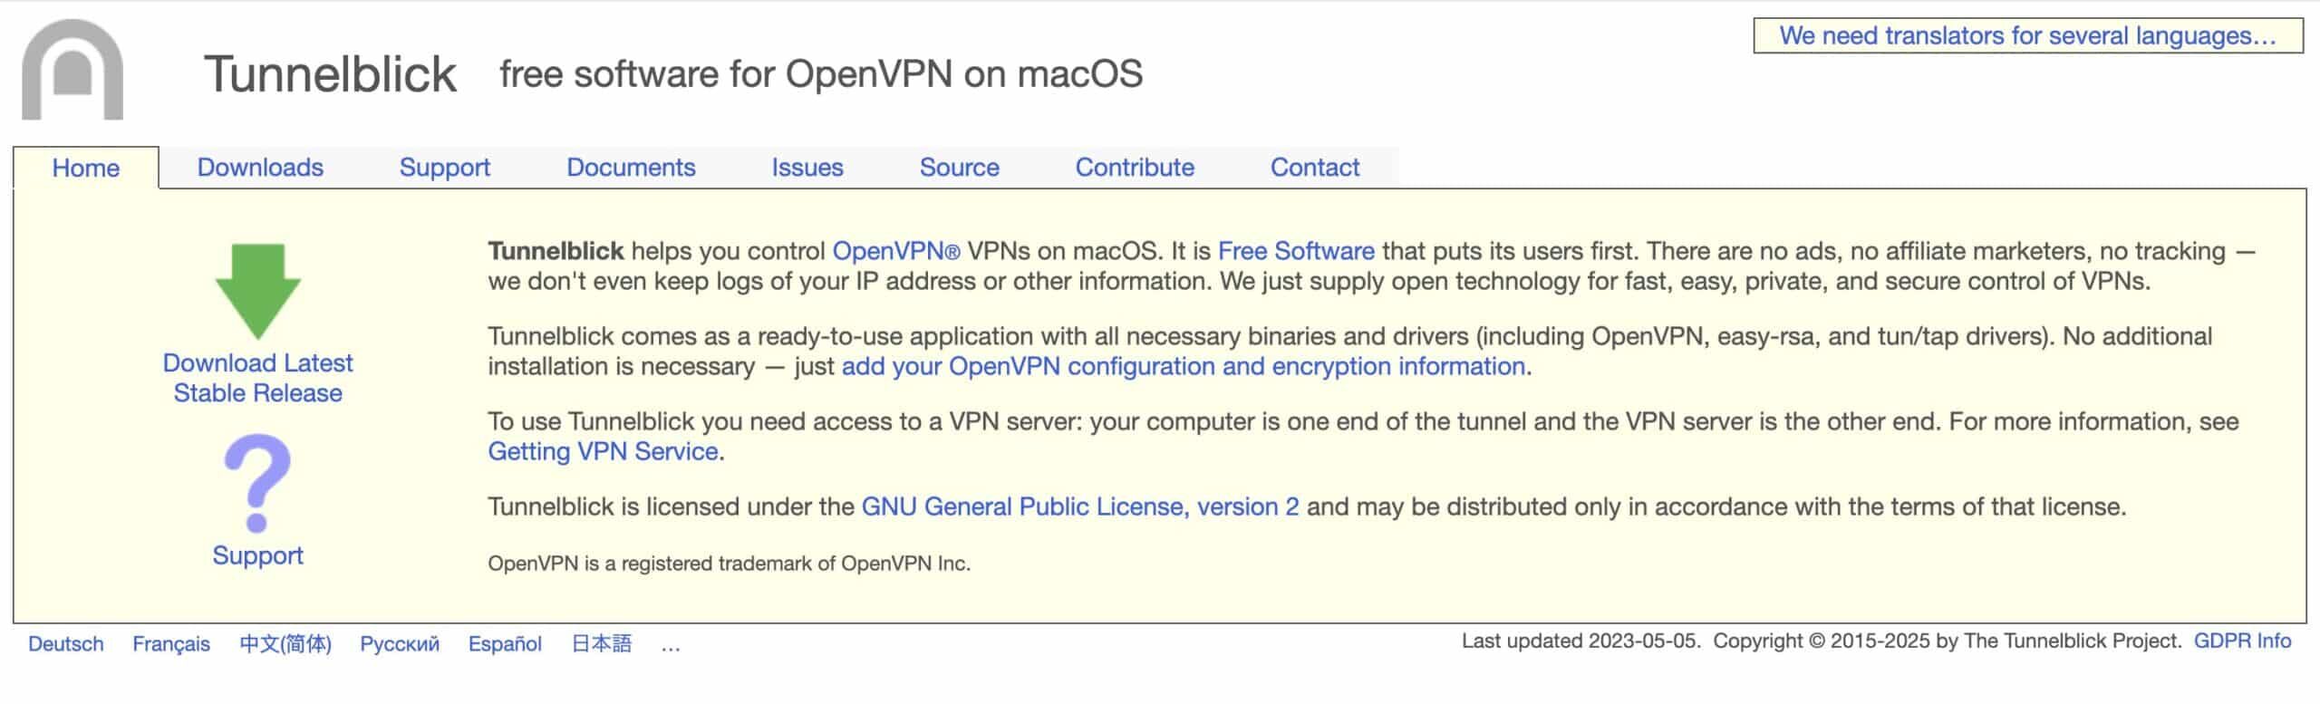Switch language to Français
Screen dimensions: 2320x704
click(171, 644)
